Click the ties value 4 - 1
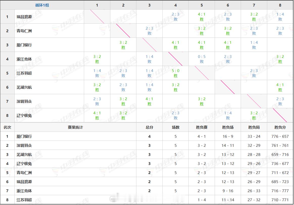The image size is (294, 205). (202, 136)
